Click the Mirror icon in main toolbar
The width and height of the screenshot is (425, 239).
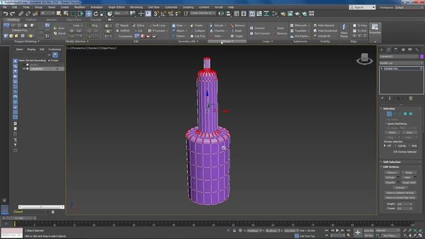(221, 13)
